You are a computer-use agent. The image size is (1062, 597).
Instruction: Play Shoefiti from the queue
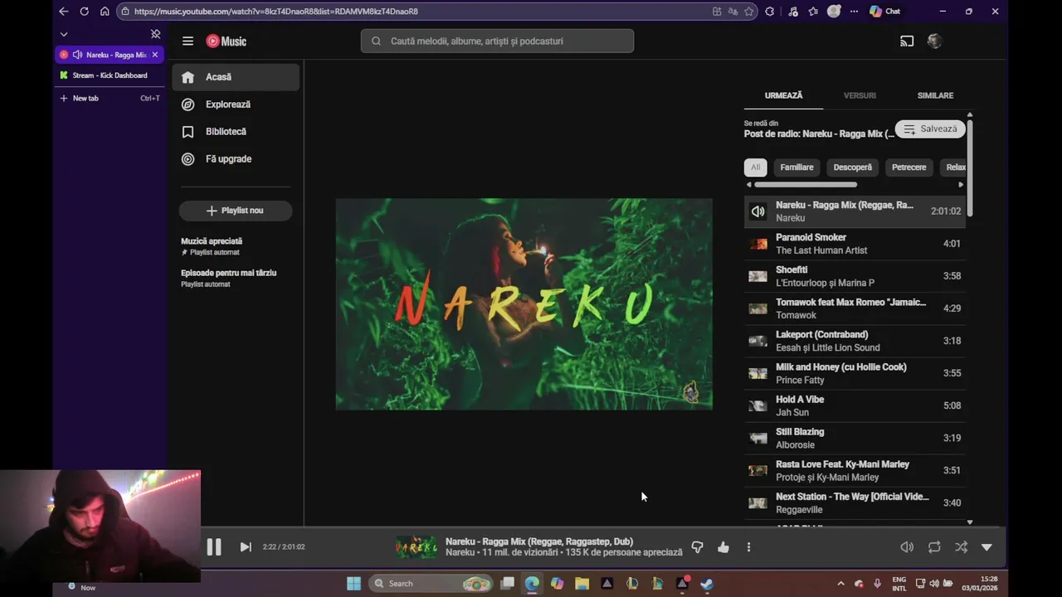click(855, 276)
